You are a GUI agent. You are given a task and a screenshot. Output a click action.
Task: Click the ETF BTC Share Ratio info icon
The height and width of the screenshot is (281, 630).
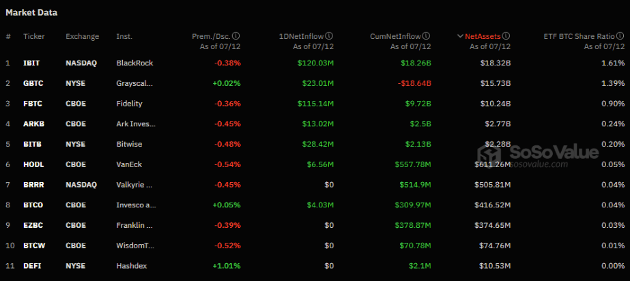point(620,36)
